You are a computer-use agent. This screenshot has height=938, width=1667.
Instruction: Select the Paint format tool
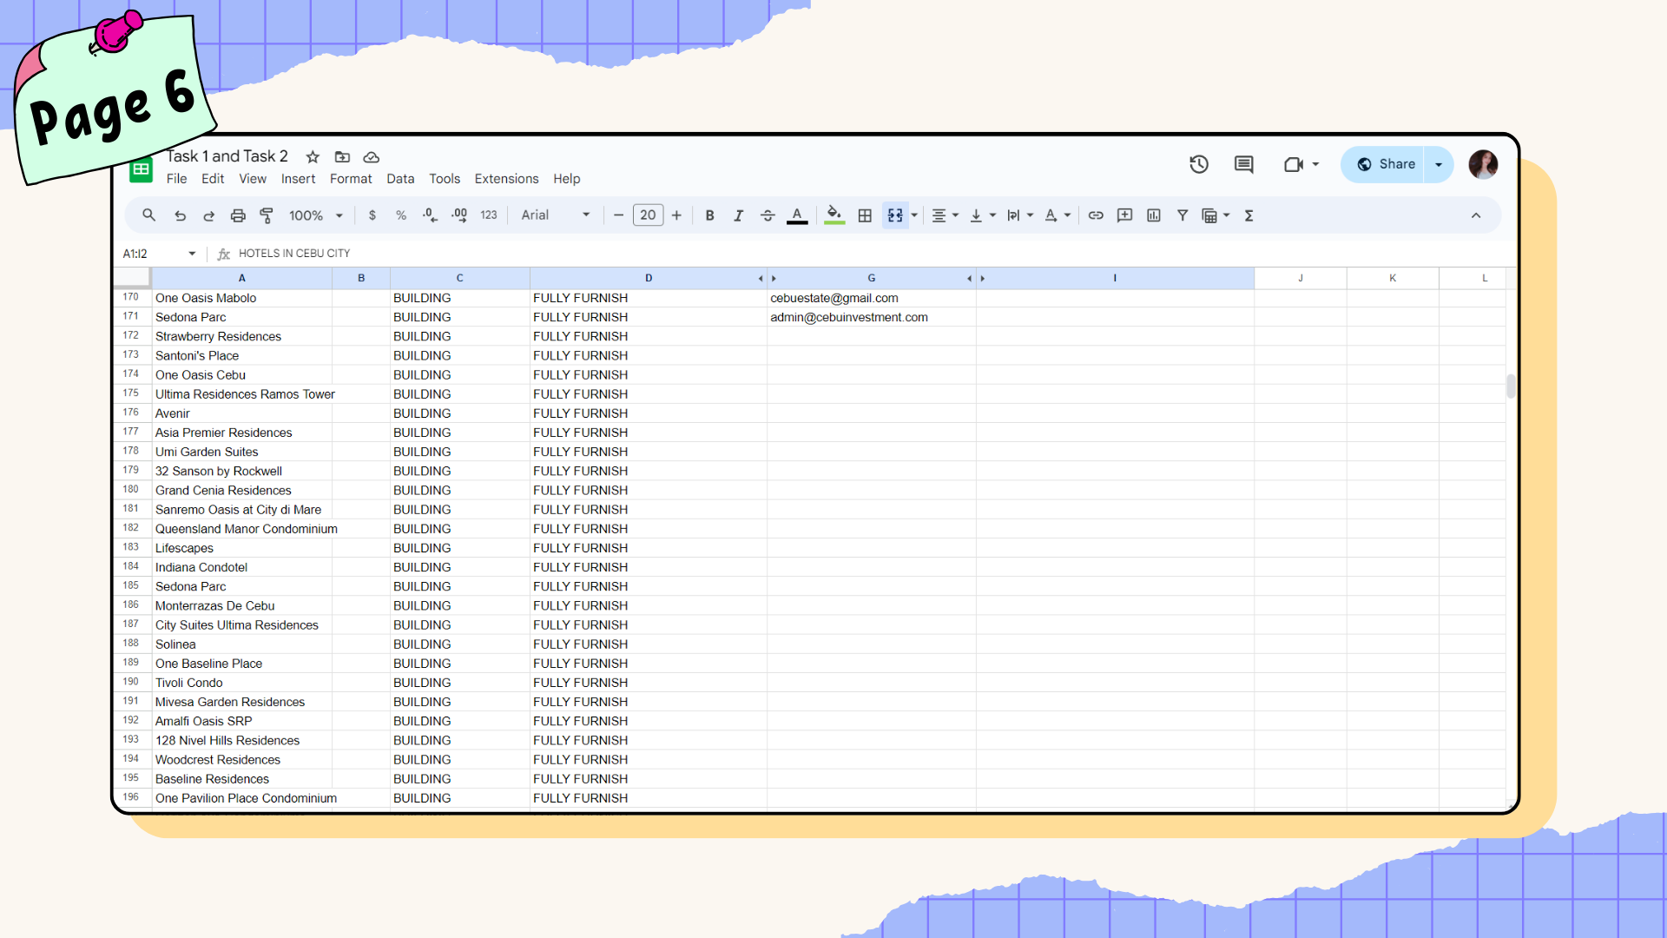pos(267,215)
